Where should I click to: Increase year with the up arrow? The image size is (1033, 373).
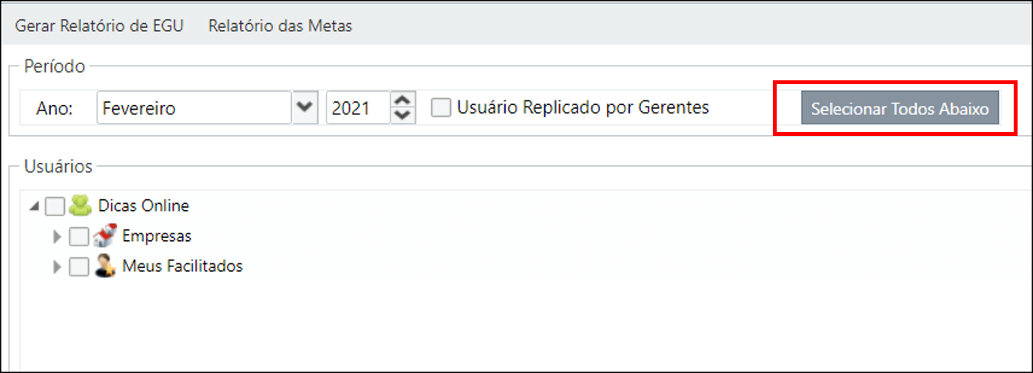403,100
